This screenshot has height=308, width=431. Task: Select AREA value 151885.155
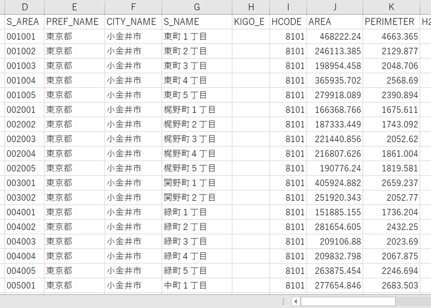click(335, 212)
